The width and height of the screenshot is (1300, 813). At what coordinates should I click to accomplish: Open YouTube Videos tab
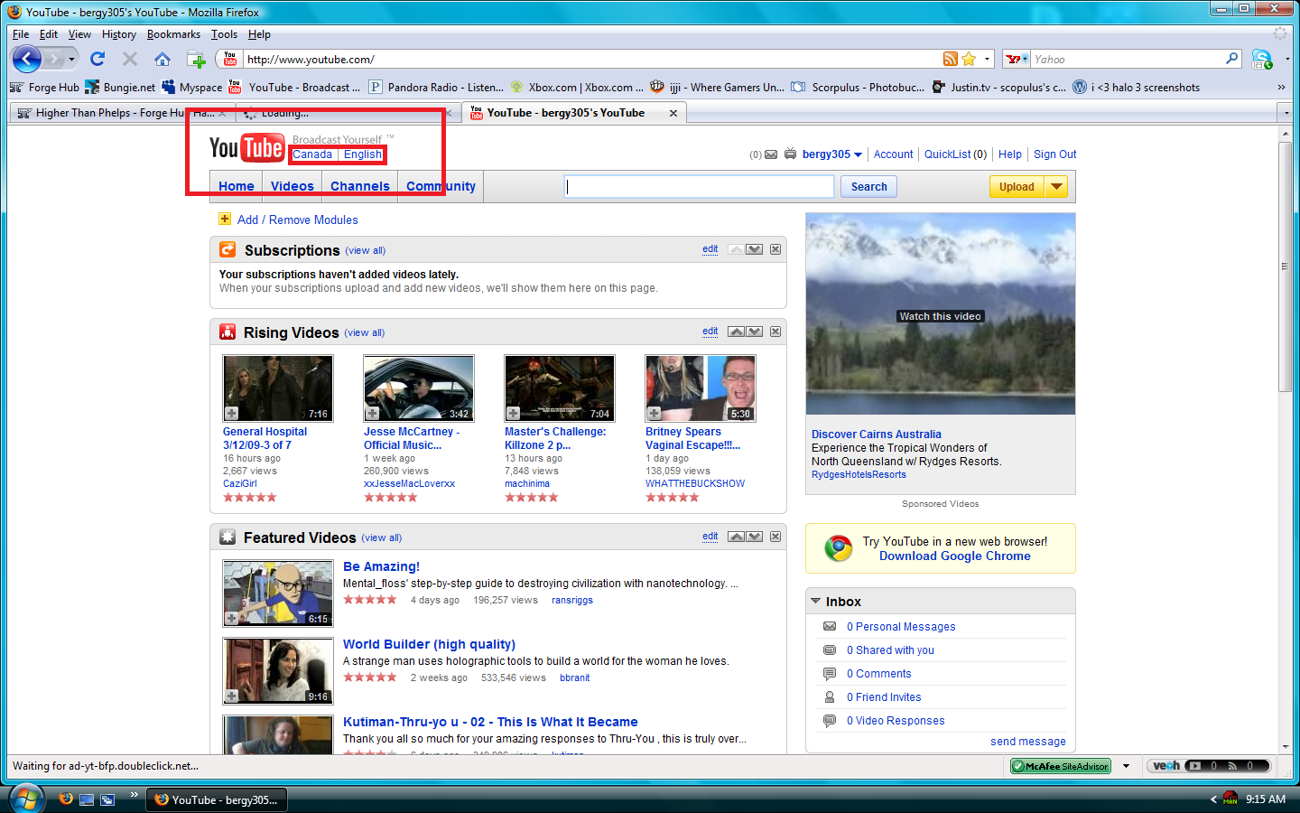[x=292, y=186]
